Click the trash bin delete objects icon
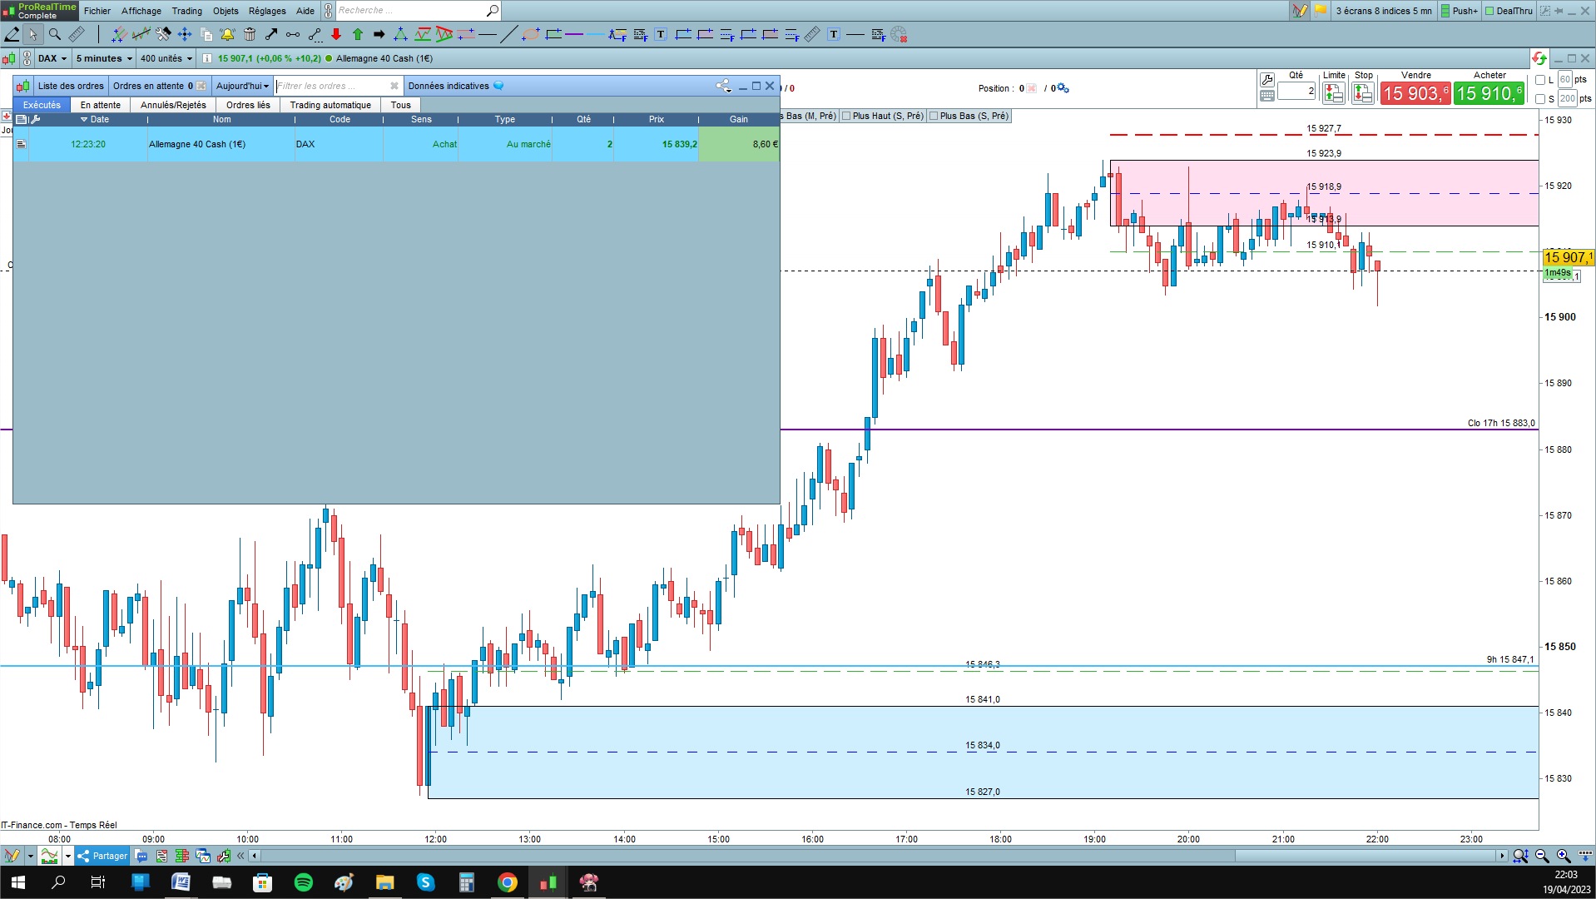The height and width of the screenshot is (899, 1596). [x=250, y=34]
